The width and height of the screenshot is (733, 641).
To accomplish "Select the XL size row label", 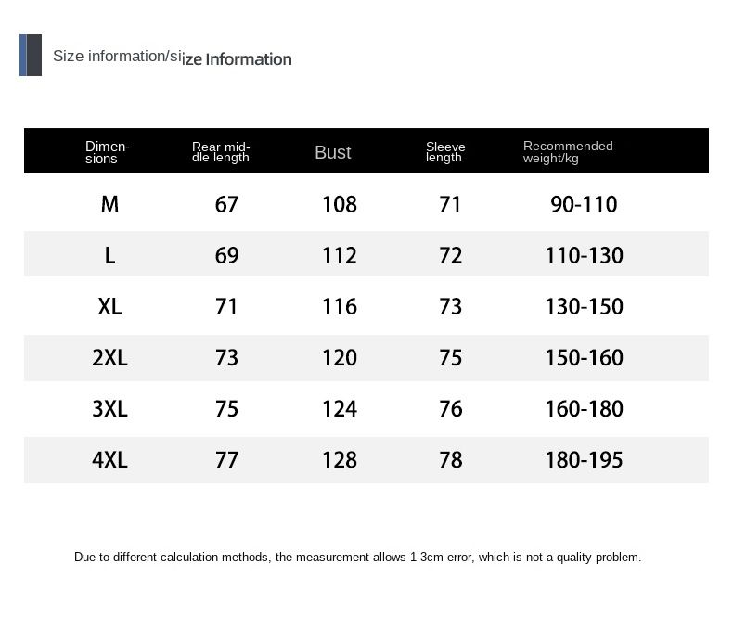I will (109, 306).
